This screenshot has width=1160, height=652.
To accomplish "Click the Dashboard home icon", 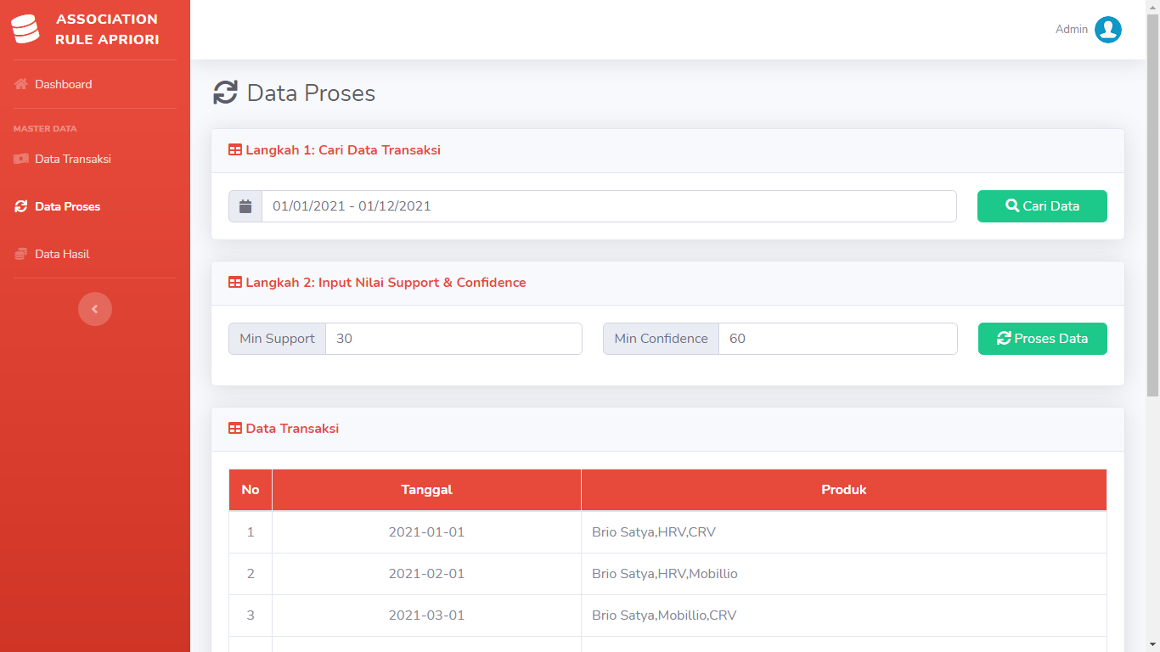I will [21, 84].
